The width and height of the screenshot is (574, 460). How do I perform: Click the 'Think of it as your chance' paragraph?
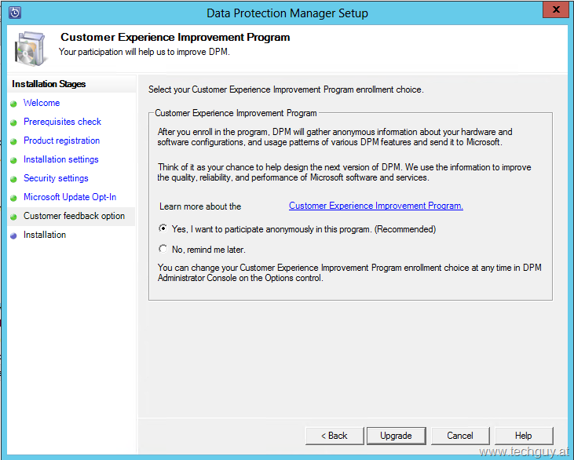pos(344,173)
